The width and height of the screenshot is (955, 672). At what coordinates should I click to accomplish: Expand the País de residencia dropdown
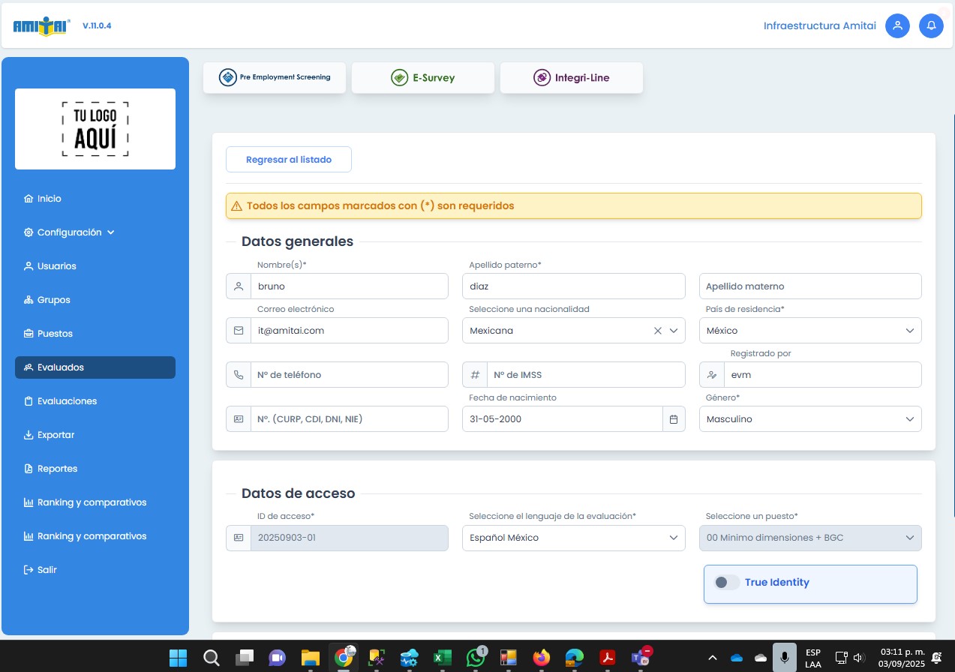pos(809,331)
